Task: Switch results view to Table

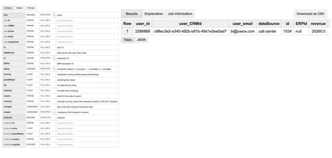Action: (128, 40)
